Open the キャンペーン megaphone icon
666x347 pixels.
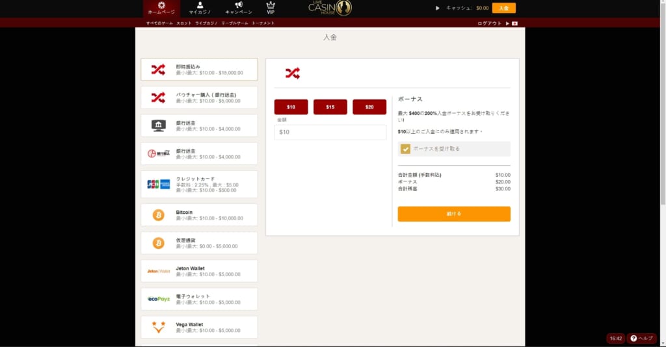point(239,8)
